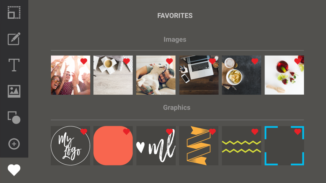Select the coral rounded square graphic
326x183 pixels.
pos(113,146)
